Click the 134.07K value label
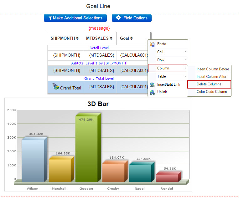This screenshot has height=198, width=239. tap(117, 158)
